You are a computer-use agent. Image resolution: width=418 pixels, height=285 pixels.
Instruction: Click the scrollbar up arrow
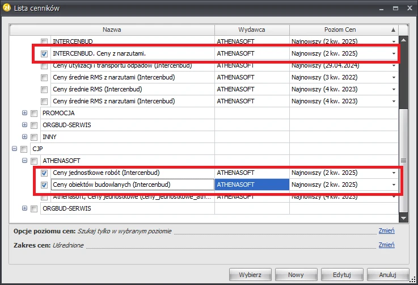point(404,40)
